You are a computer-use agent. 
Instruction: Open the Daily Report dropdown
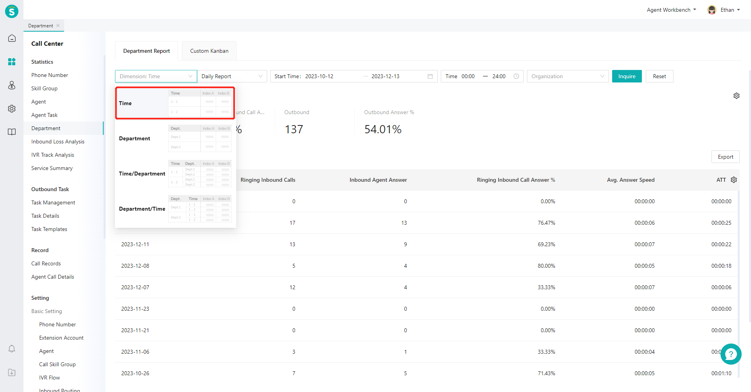tap(232, 76)
